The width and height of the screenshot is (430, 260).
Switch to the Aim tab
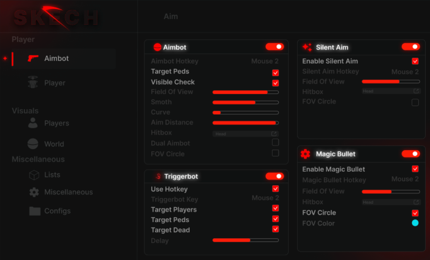click(x=170, y=16)
